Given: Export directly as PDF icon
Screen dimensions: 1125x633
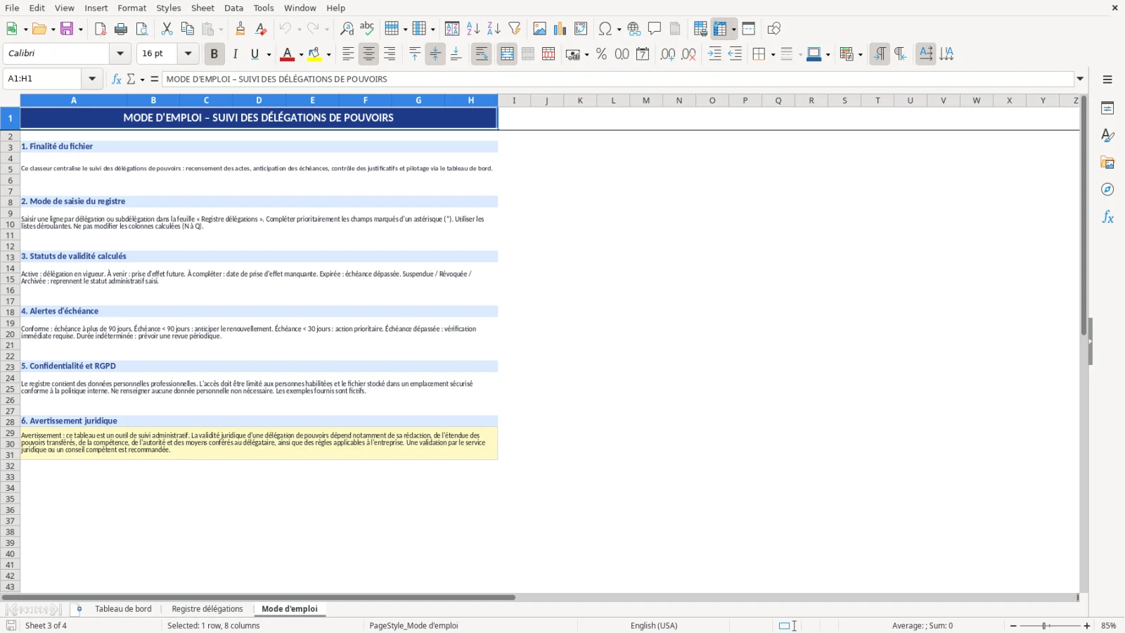Looking at the screenshot, I should tap(101, 29).
